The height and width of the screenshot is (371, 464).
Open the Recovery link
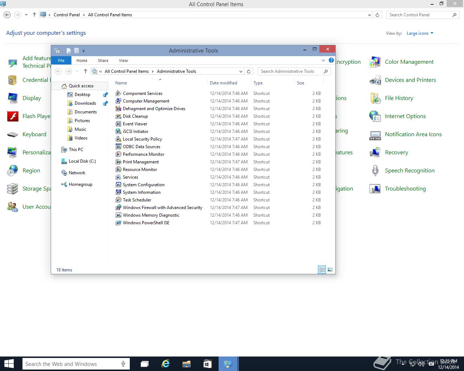tap(397, 153)
